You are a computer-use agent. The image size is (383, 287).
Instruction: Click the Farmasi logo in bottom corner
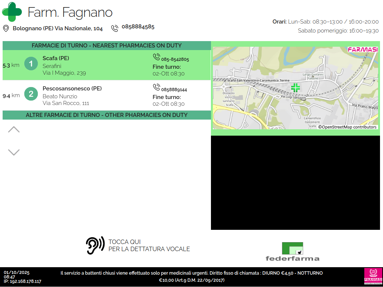click(373, 277)
